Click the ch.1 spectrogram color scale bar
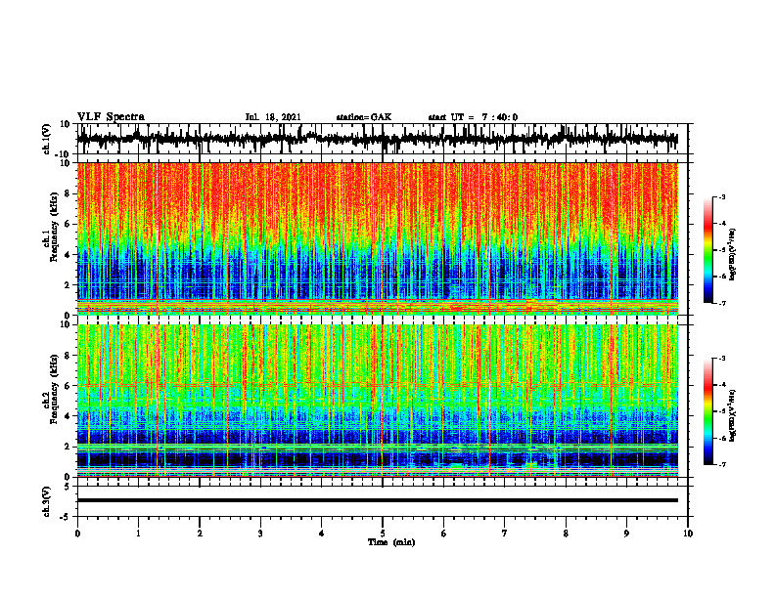This screenshot has height=598, width=775. point(708,250)
